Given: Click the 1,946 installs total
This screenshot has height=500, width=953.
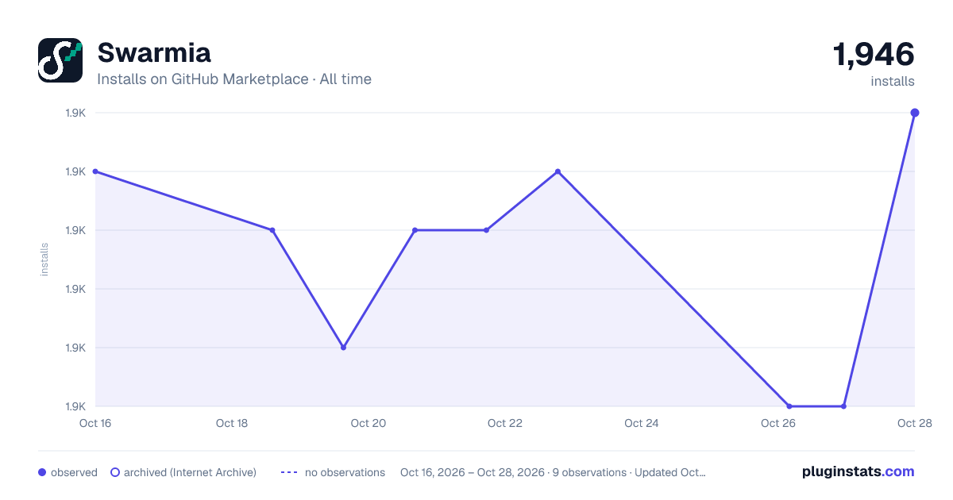Looking at the screenshot, I should coord(874,55).
